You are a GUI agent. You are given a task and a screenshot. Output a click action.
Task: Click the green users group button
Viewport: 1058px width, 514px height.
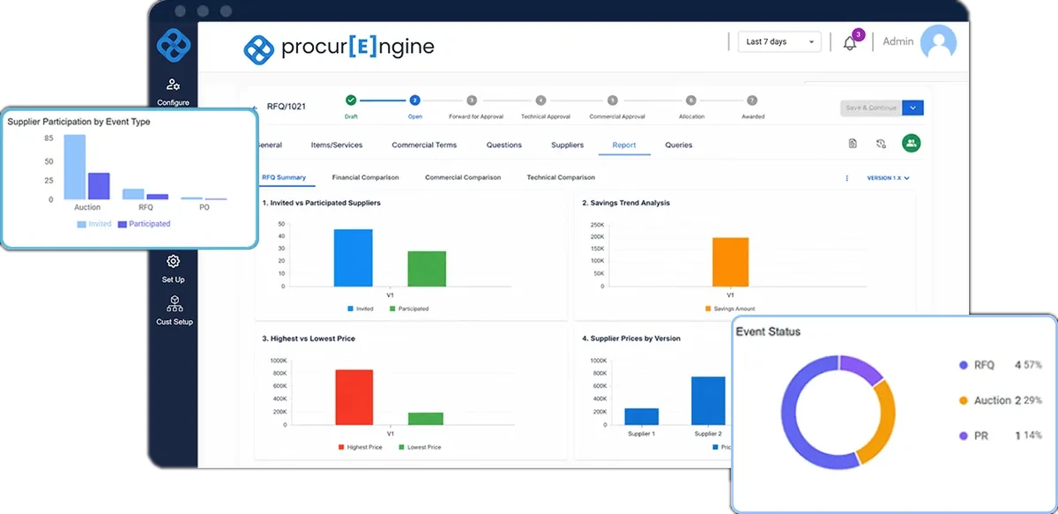[911, 144]
